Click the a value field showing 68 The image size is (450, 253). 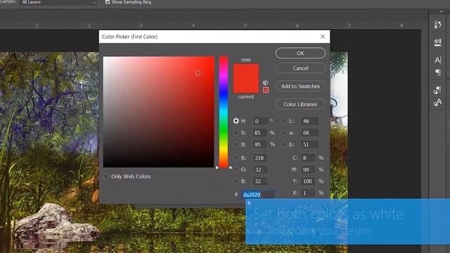(309, 133)
